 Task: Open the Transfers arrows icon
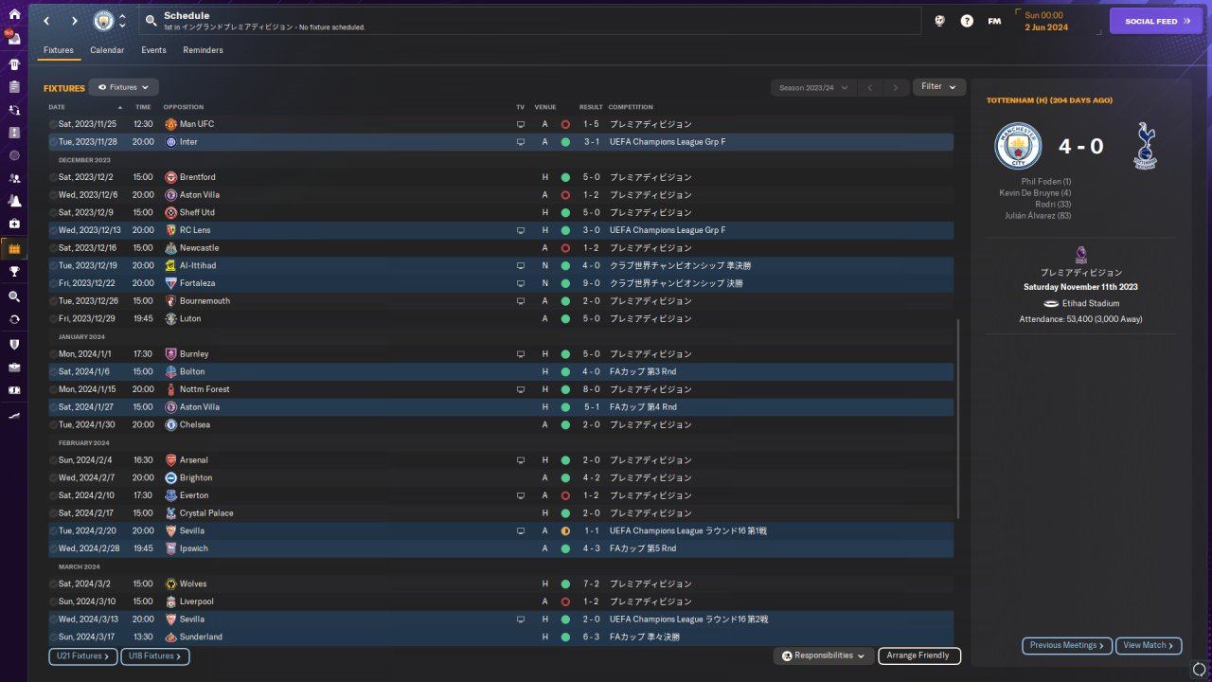click(14, 319)
